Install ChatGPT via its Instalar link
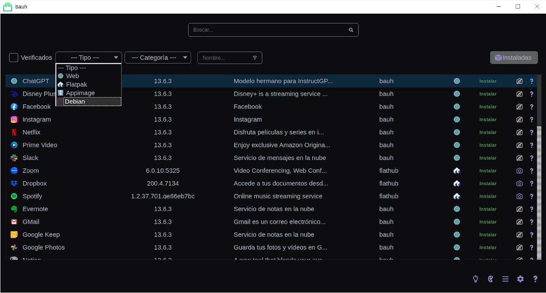The width and height of the screenshot is (546, 293). tap(488, 81)
